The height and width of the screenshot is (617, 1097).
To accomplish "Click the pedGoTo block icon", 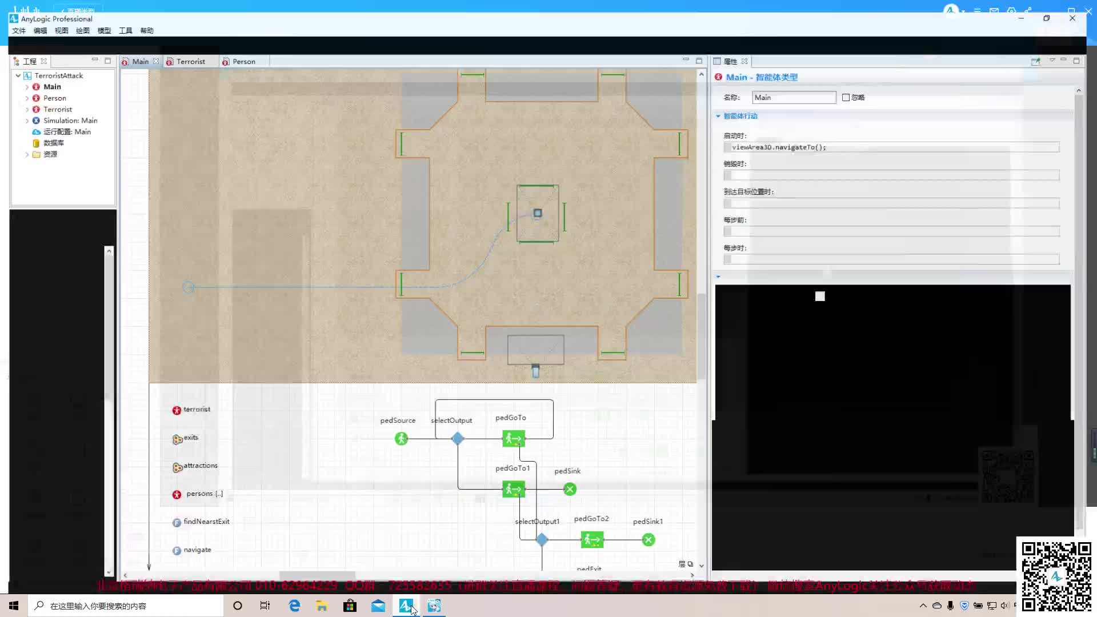I will pyautogui.click(x=513, y=439).
